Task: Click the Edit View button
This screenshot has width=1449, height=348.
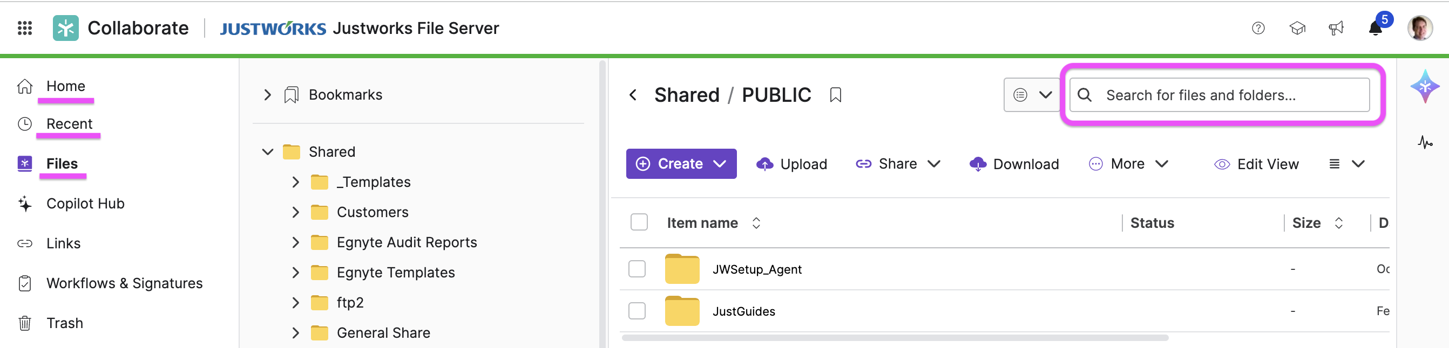Action: pos(1256,164)
